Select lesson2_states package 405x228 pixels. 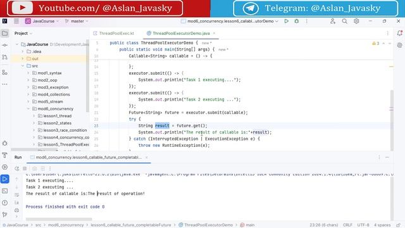tap(57, 123)
